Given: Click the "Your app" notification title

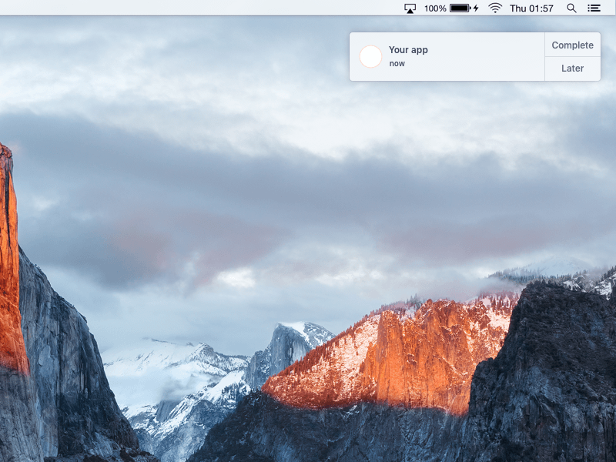Looking at the screenshot, I should click(x=408, y=50).
